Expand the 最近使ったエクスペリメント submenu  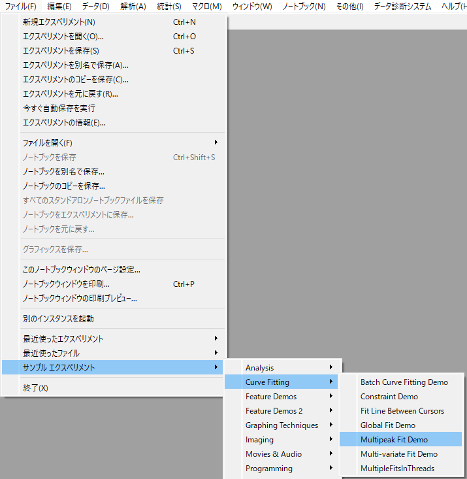coord(114,339)
